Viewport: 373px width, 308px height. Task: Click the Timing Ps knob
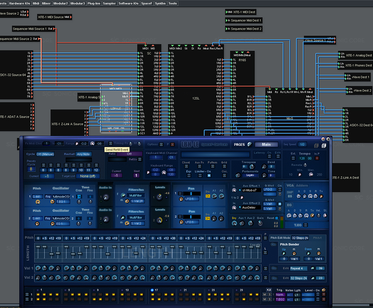(131, 144)
